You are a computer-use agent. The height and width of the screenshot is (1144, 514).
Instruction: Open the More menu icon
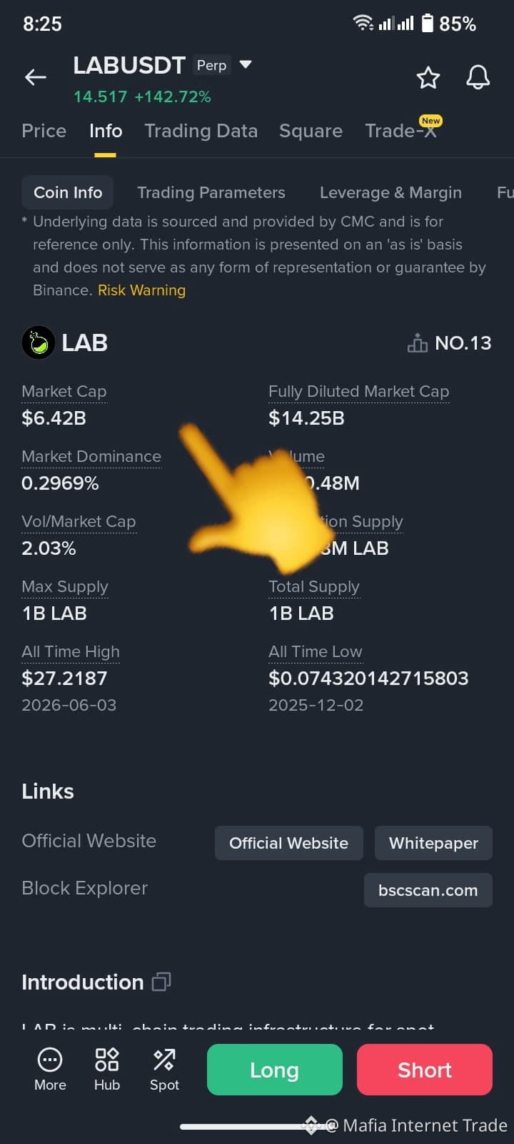tap(50, 1060)
